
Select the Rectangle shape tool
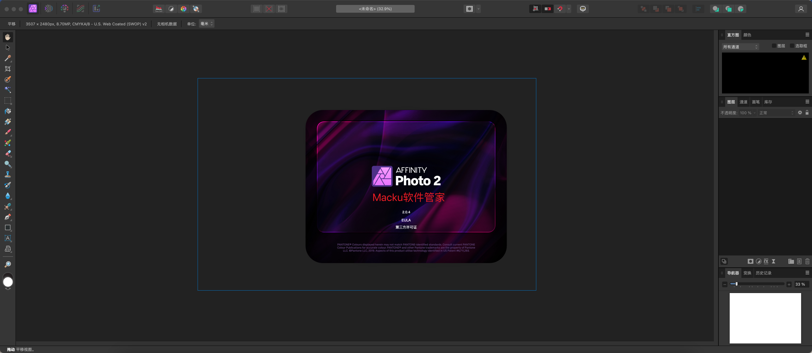pyautogui.click(x=8, y=227)
